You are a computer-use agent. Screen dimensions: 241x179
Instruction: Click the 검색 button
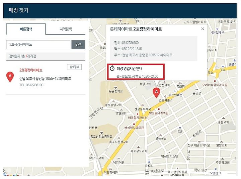point(78,45)
